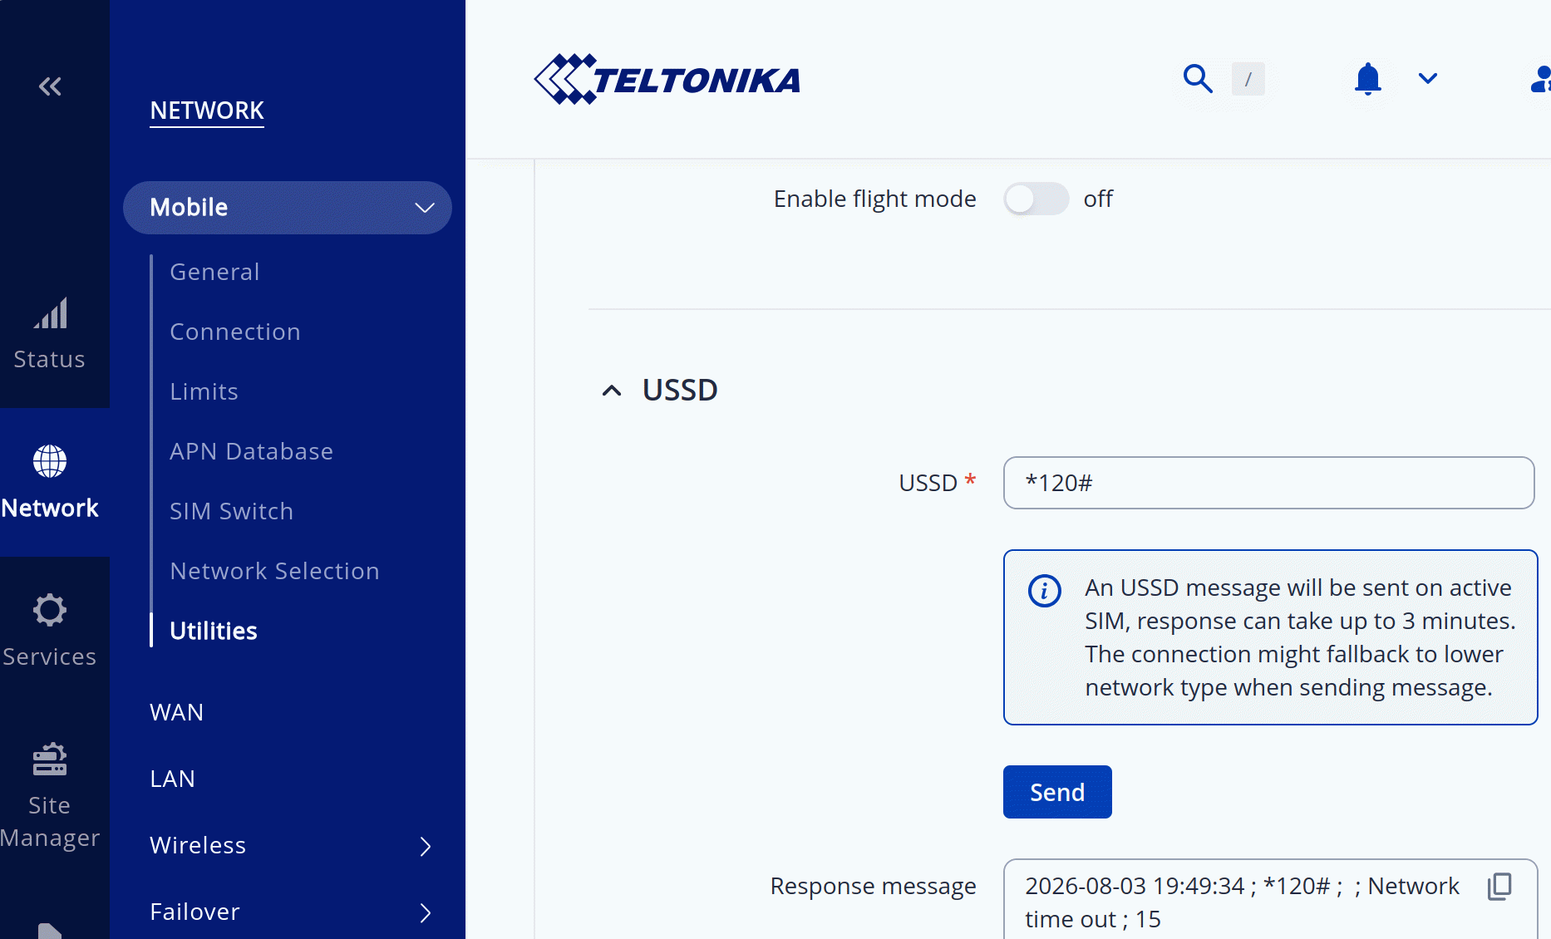The height and width of the screenshot is (939, 1551).
Task: Focus the USSD code input field
Action: (1268, 483)
